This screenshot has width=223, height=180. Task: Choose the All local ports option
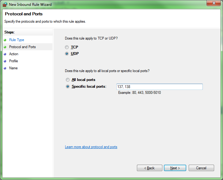point(68,80)
